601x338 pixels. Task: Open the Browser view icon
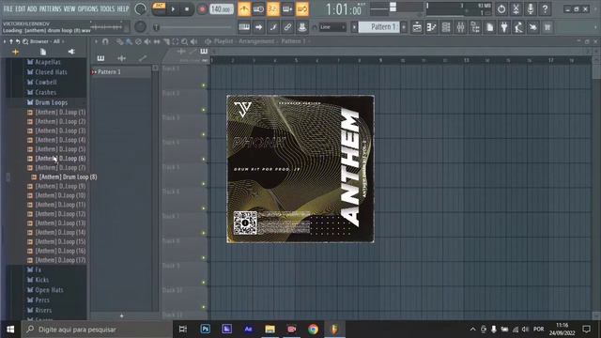pos(475,27)
